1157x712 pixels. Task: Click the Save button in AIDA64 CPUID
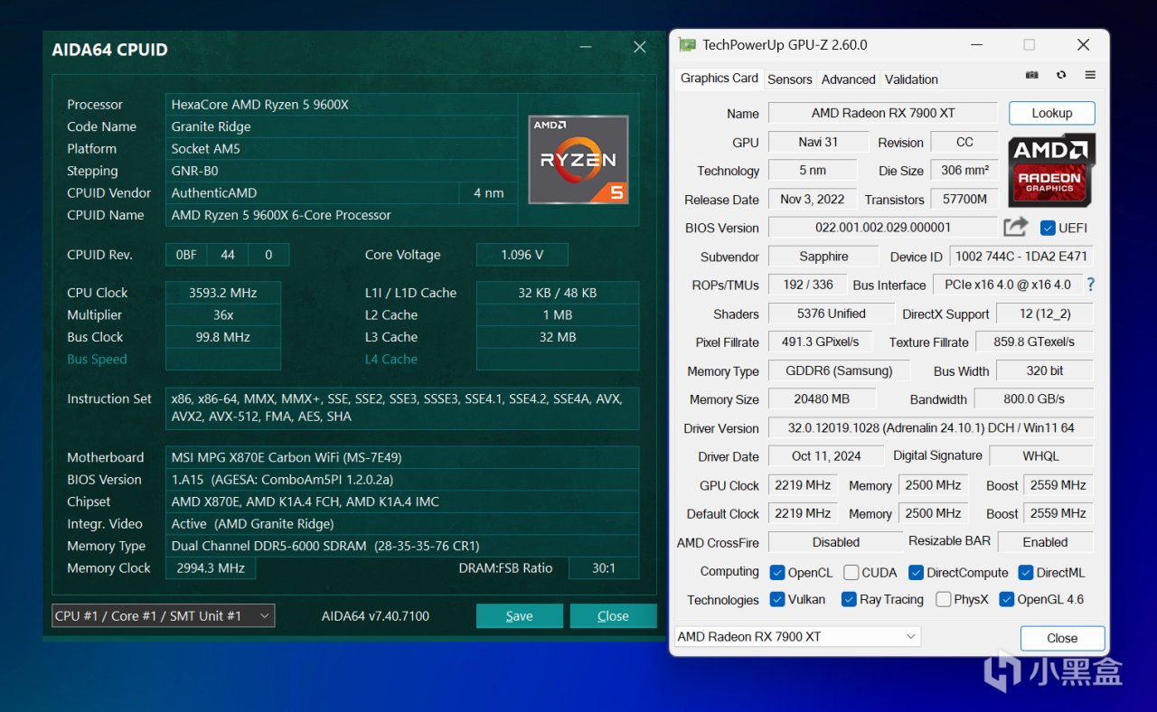point(520,616)
